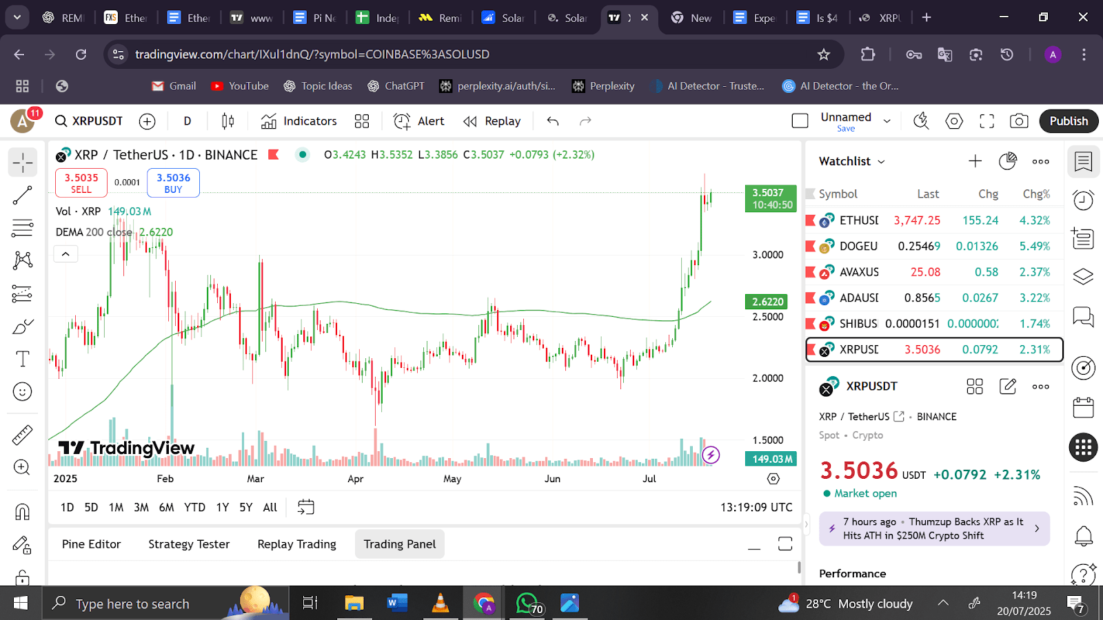Viewport: 1103px width, 620px height.
Task: Select the ruler measure tool
Action: pyautogui.click(x=23, y=435)
